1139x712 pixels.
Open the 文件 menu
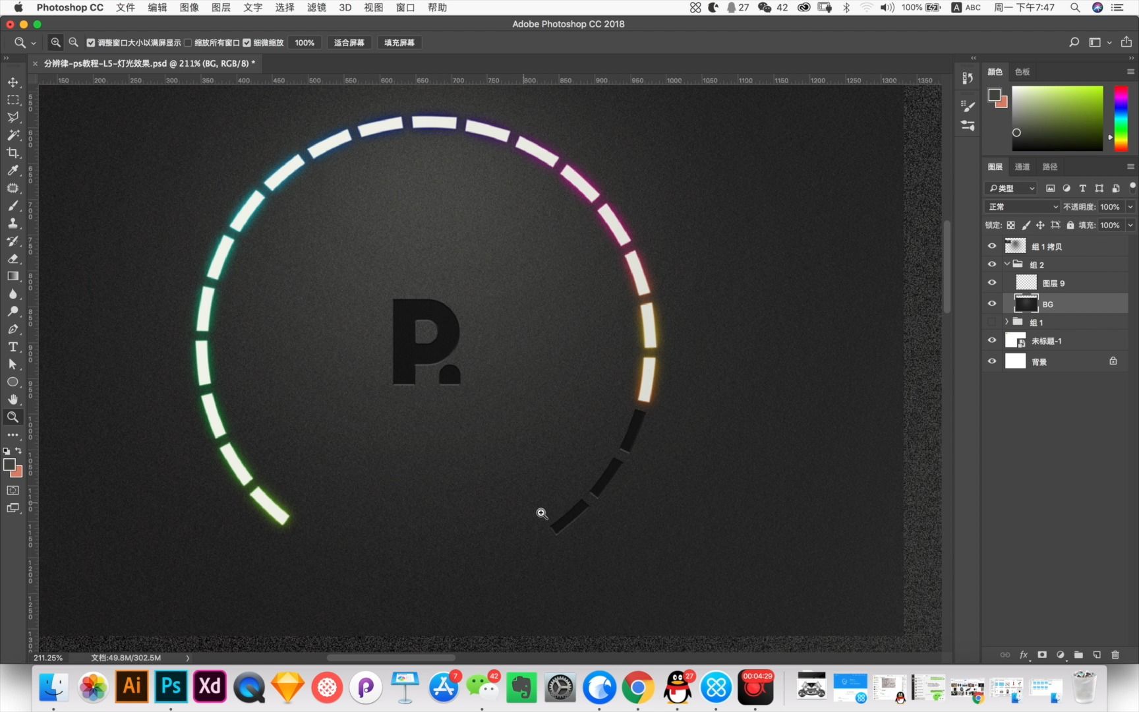pos(125,7)
